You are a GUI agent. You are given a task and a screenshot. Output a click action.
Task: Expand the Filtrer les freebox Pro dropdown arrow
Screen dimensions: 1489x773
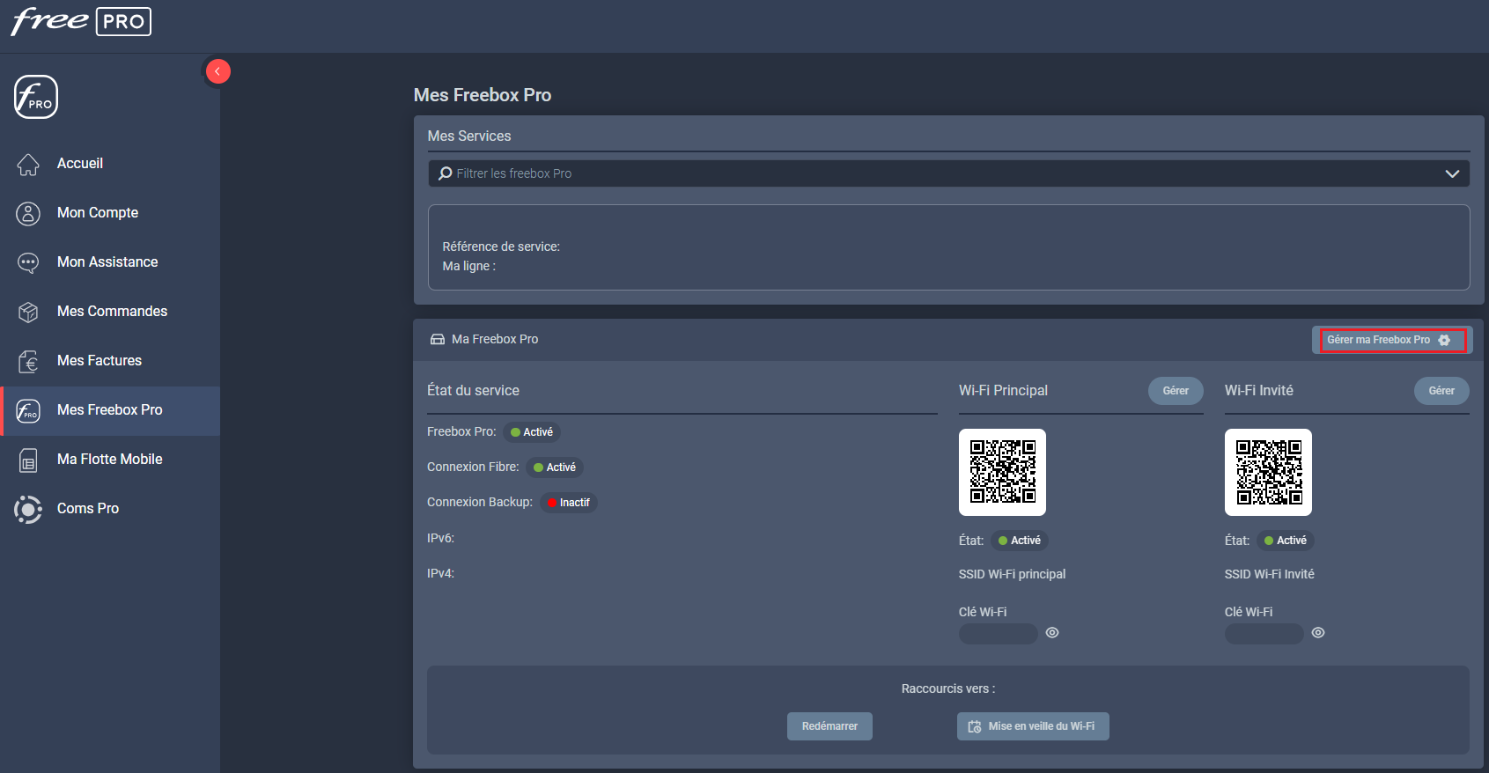[1452, 173]
